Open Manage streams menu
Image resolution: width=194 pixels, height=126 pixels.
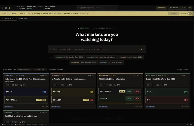[x=183, y=70]
